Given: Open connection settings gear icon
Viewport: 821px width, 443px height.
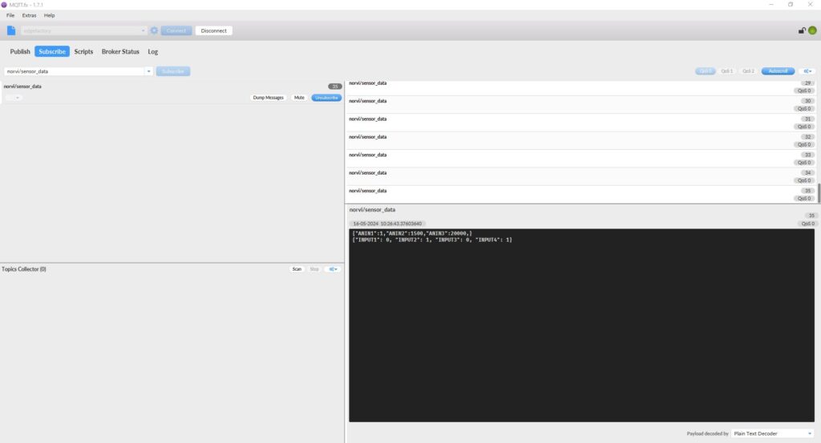Looking at the screenshot, I should coord(154,30).
